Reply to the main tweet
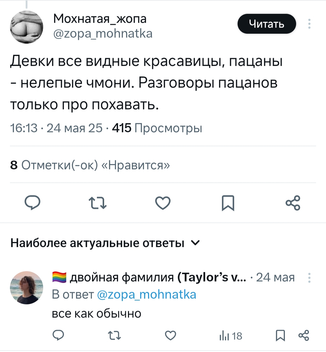This screenshot has height=352, width=326. [x=32, y=203]
